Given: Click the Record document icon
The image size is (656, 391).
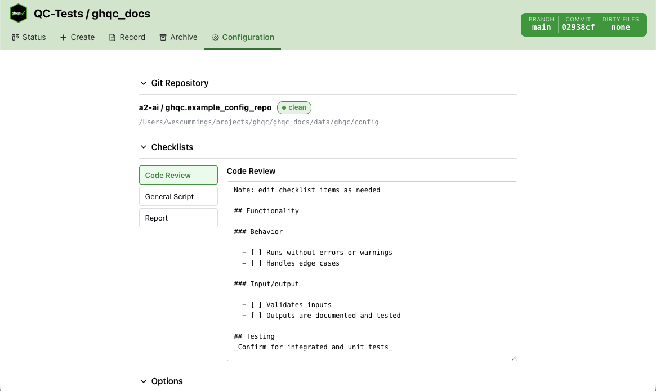Looking at the screenshot, I should [112, 37].
